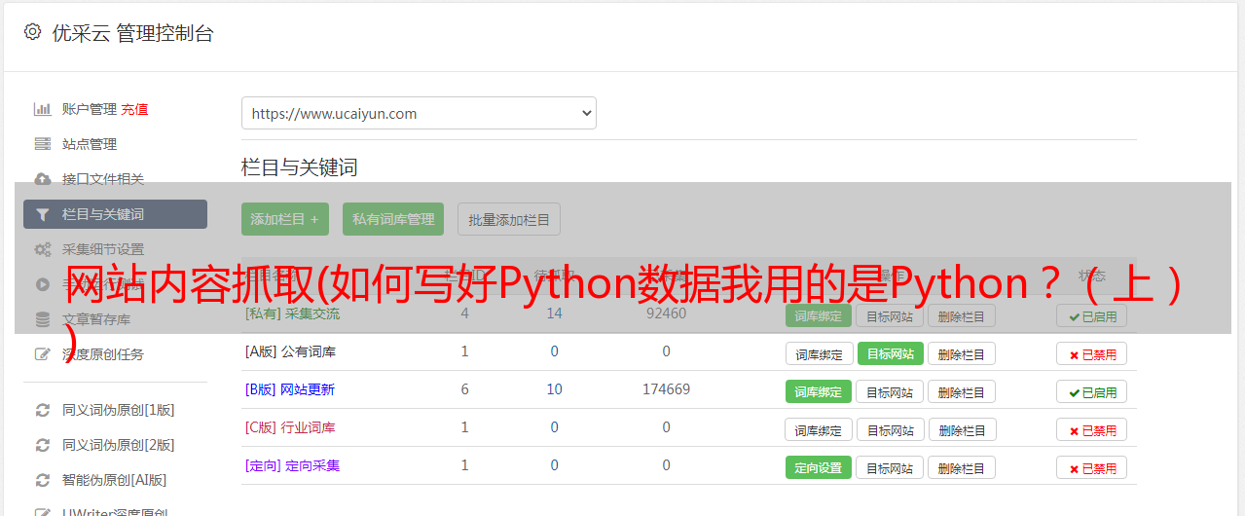Click 删除栏目 in the 行业词库 row

[962, 429]
